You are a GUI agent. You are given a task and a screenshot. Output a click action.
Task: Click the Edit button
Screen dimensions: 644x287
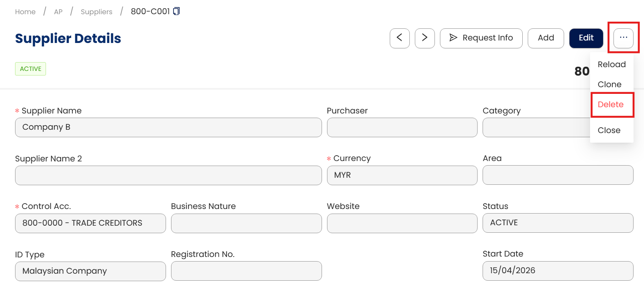(586, 38)
